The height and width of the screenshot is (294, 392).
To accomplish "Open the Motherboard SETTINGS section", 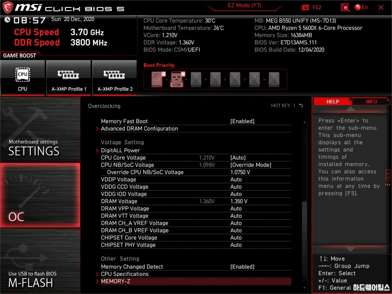I will click(40, 130).
